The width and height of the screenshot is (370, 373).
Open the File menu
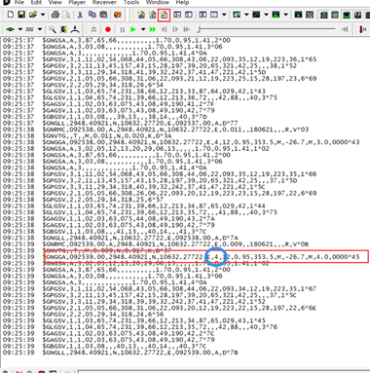(19, 2)
